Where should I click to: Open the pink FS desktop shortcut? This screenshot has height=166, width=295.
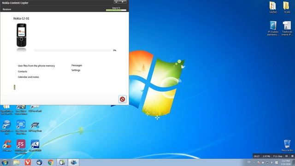[21, 147]
